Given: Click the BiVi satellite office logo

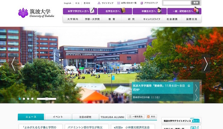Looking at the screenshot, I should tap(196, 121).
